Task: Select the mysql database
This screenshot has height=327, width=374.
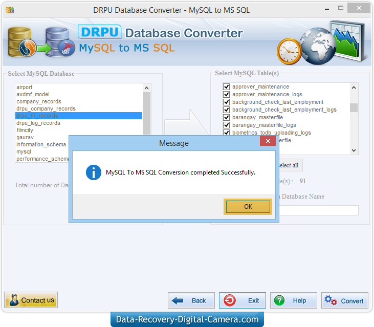Action: 42,151
